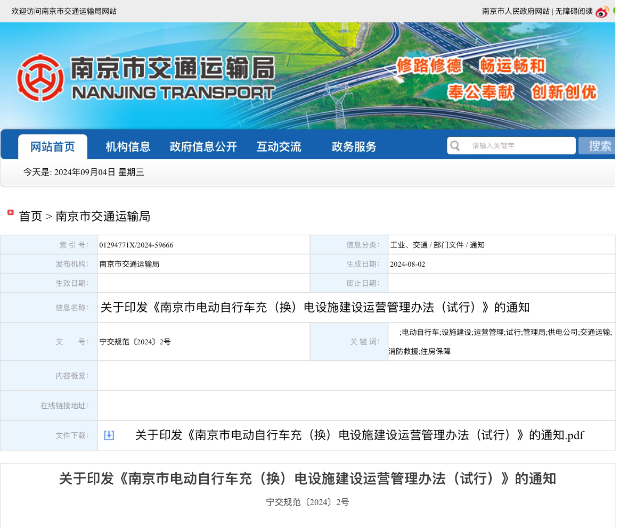
Task: Click the NANJING TRANSPORT banner title
Action: pyautogui.click(x=173, y=93)
